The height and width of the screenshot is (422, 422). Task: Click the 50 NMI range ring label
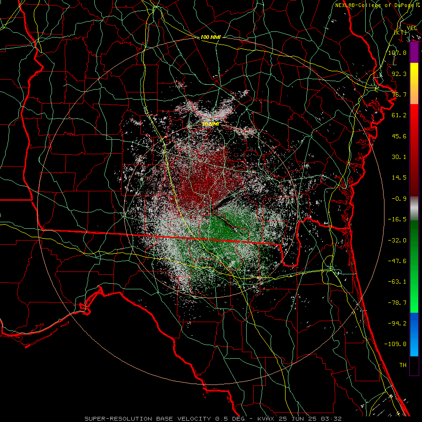tap(211, 124)
